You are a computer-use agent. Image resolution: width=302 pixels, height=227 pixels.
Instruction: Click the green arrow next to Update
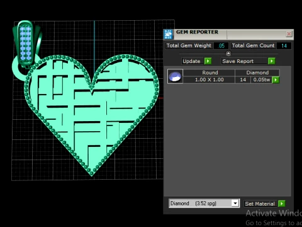click(208, 61)
